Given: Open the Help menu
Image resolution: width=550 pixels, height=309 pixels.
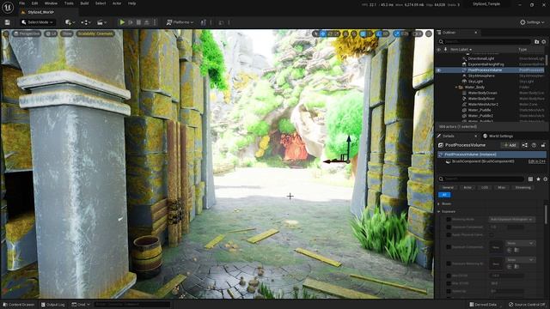Looking at the screenshot, I should [x=131, y=3].
